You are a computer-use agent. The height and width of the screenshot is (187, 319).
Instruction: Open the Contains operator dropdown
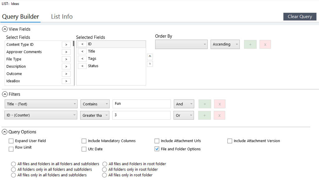point(95,104)
